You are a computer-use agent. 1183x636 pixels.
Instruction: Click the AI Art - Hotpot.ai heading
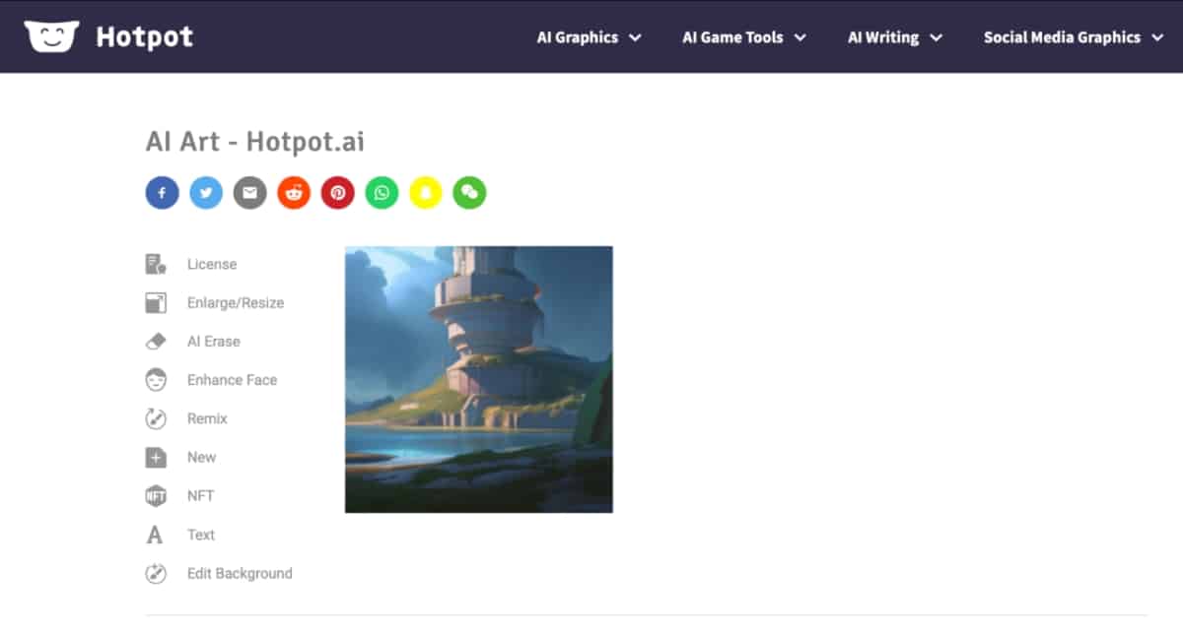point(255,142)
